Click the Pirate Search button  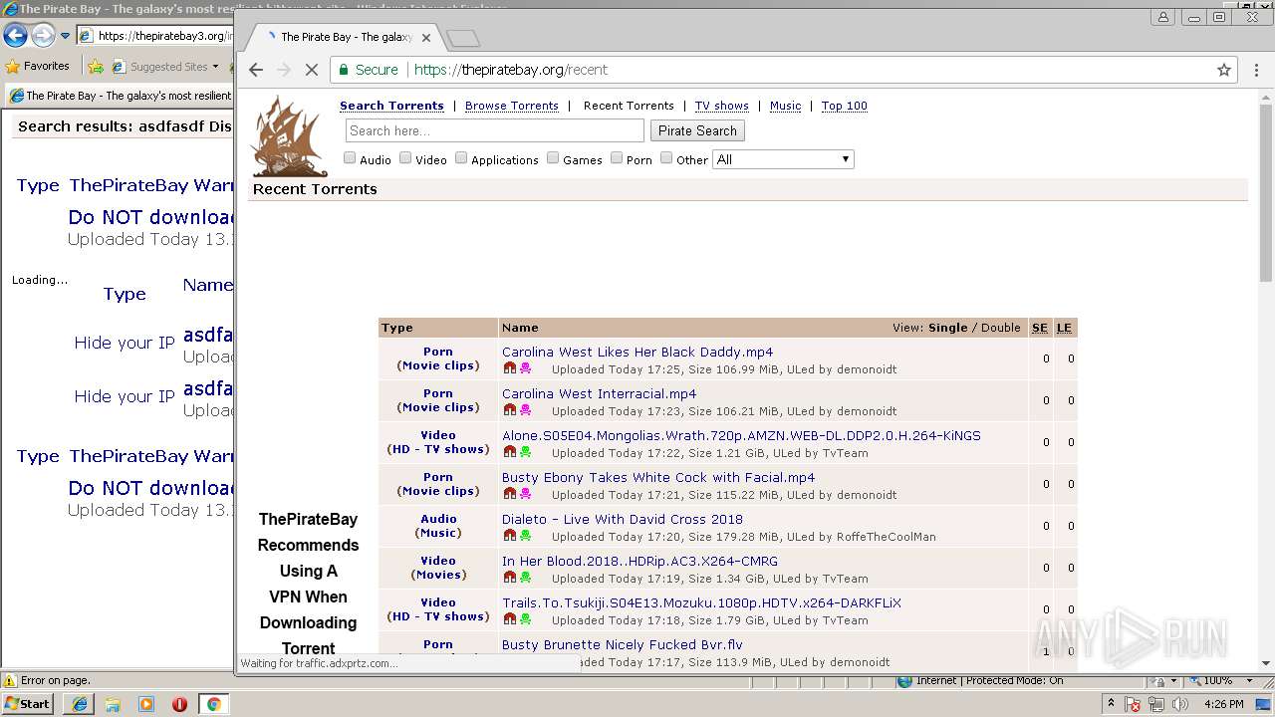click(697, 130)
